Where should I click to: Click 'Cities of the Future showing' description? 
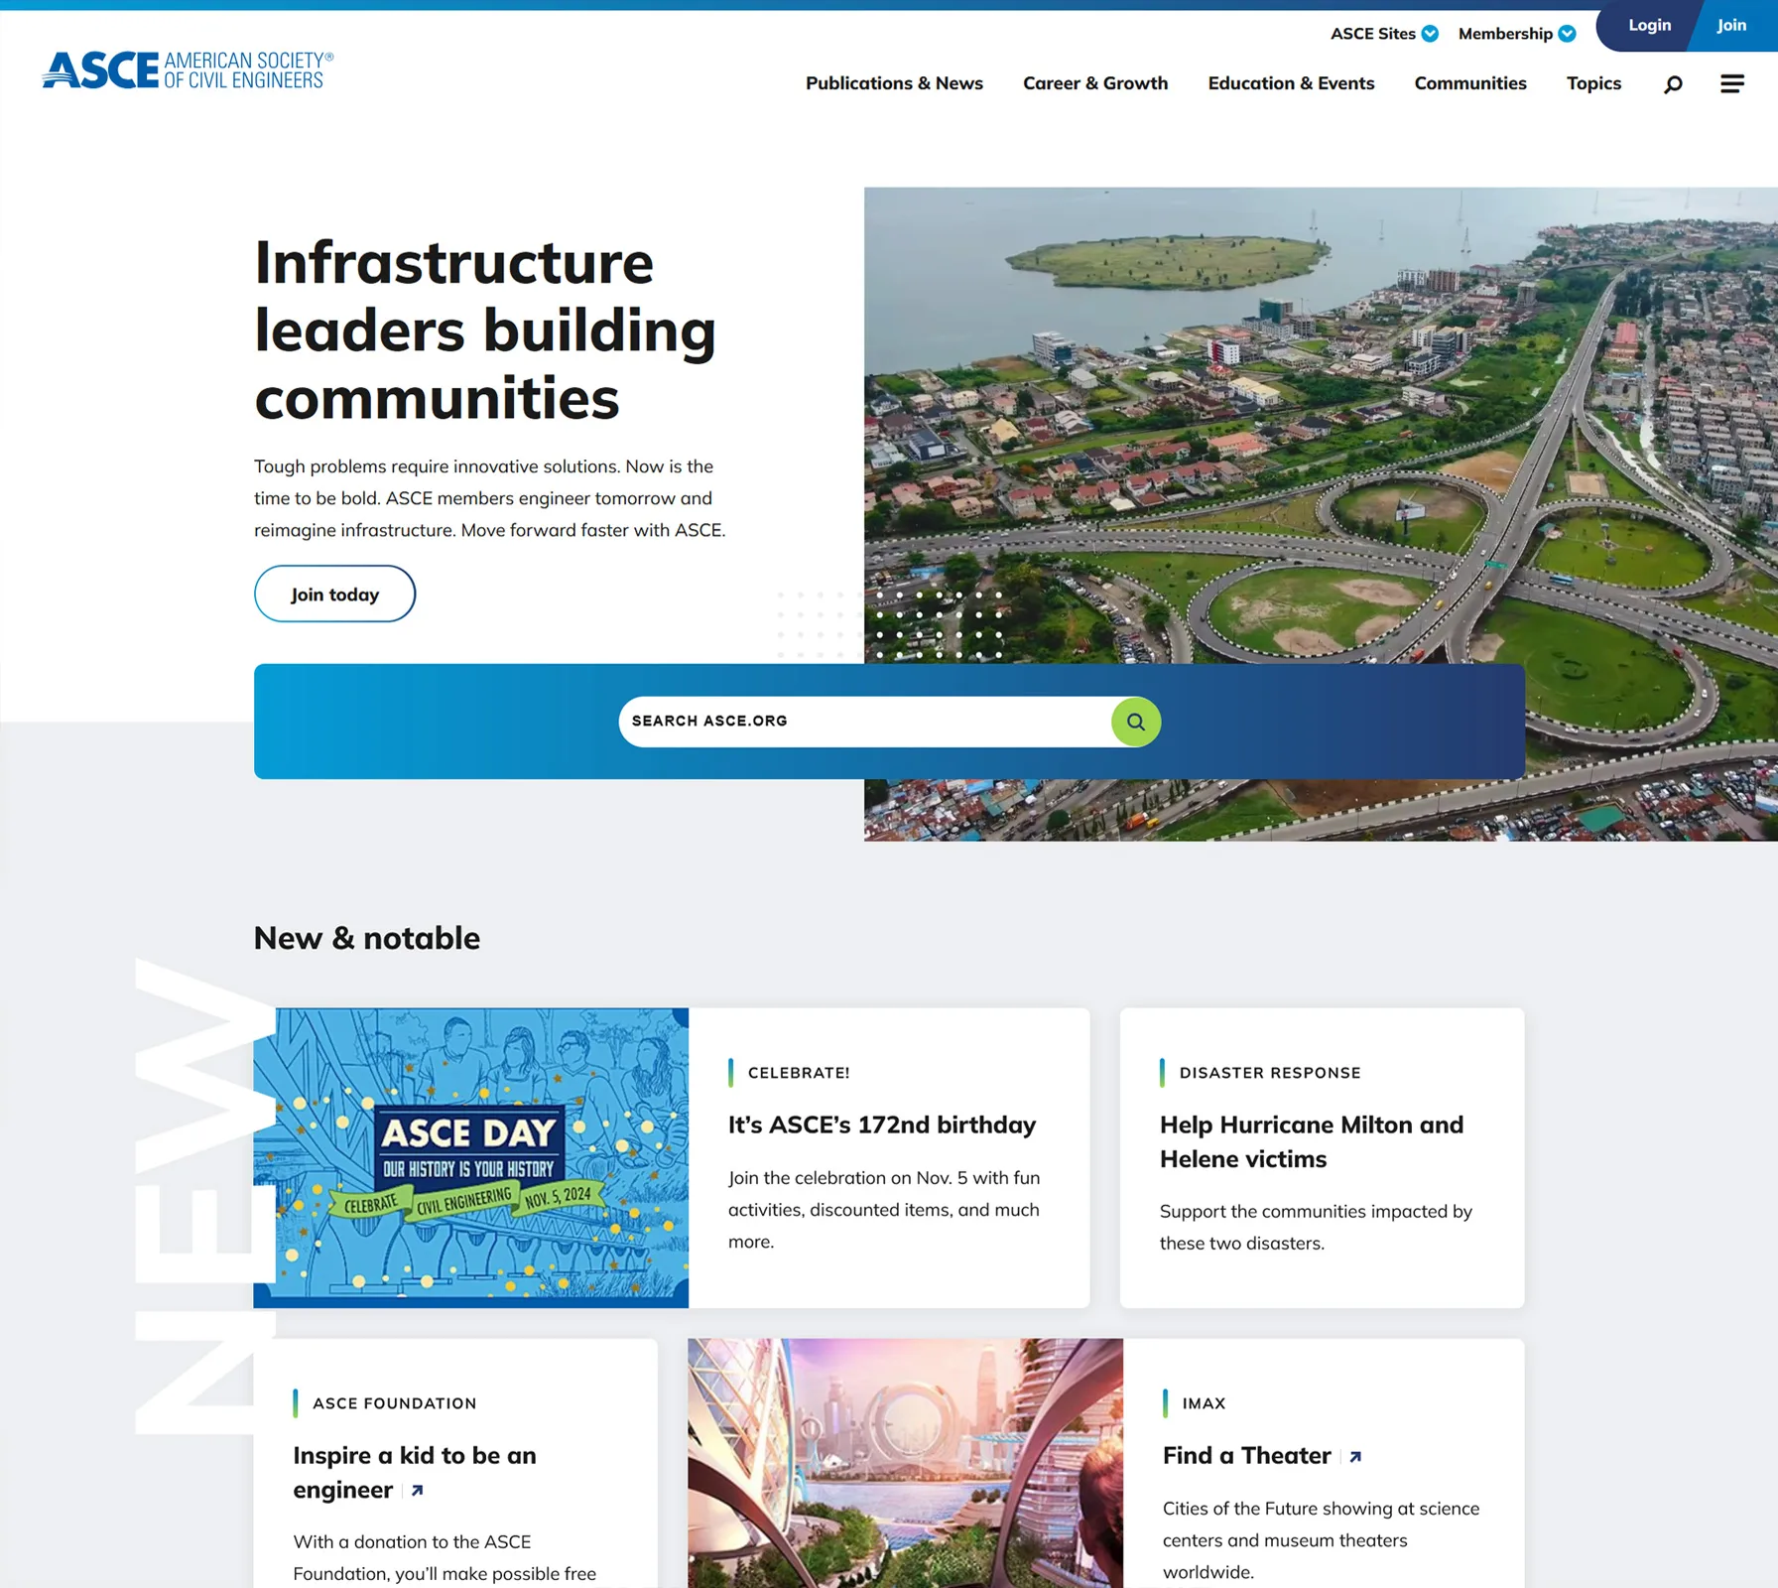tap(1321, 1540)
